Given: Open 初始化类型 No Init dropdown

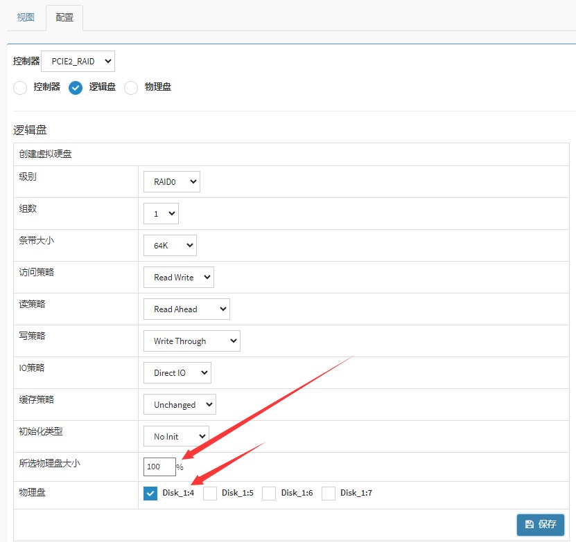Looking at the screenshot, I should pos(176,437).
